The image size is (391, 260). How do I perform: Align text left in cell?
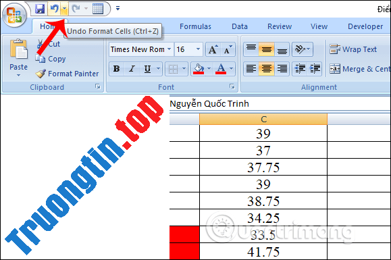coord(251,69)
